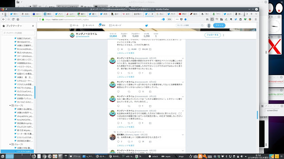Screen dimensions: 284x159
Task: Open more options dots beside フォローする
Action: pos(224,35)
